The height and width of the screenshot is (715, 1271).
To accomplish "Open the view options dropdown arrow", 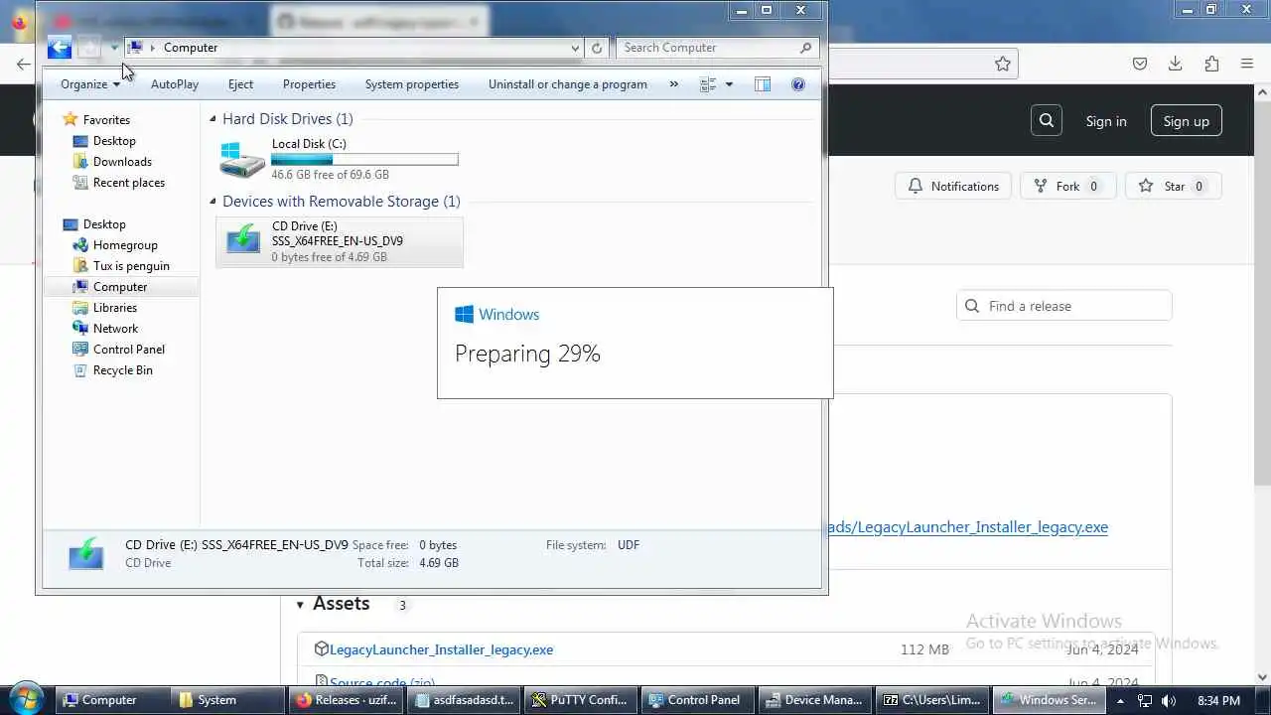I will (729, 84).
